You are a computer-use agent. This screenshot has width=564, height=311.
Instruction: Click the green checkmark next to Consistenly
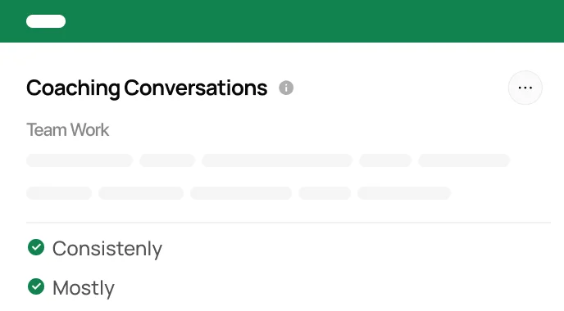(36, 247)
